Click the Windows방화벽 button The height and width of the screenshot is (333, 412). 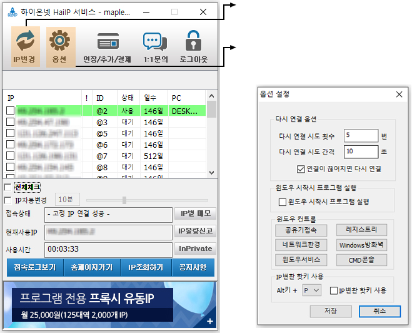(x=361, y=245)
